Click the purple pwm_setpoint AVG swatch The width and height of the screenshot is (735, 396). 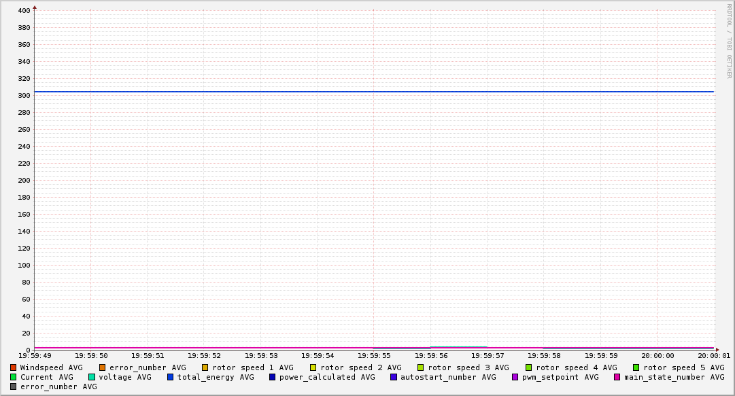515,377
